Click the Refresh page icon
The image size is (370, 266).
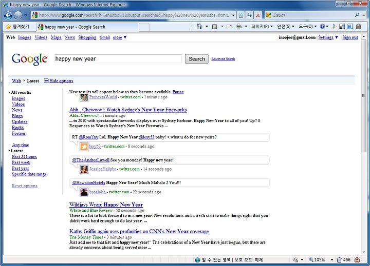249,15
